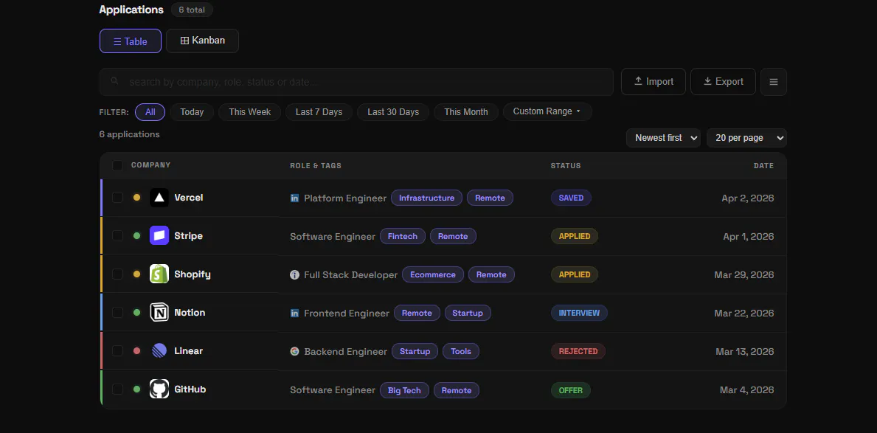Click the OFFER status badge for GitHub
877x433 pixels.
[x=570, y=390]
